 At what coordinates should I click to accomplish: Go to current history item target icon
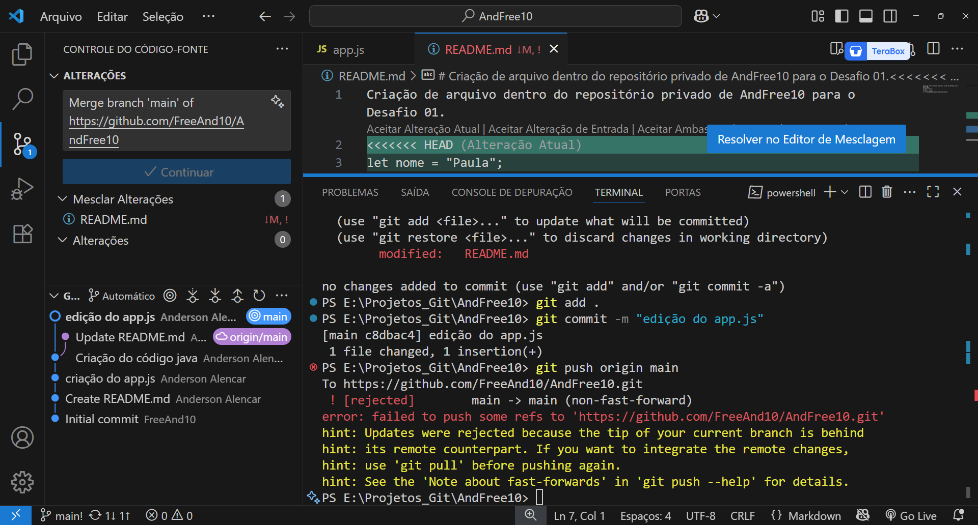pos(170,296)
